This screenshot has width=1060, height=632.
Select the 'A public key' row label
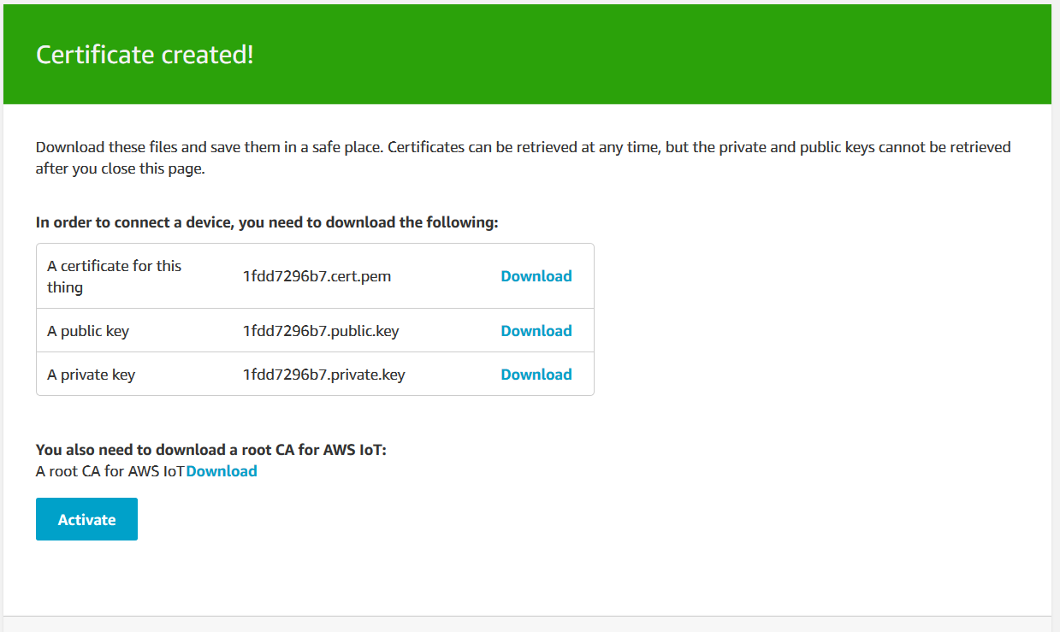(x=88, y=331)
